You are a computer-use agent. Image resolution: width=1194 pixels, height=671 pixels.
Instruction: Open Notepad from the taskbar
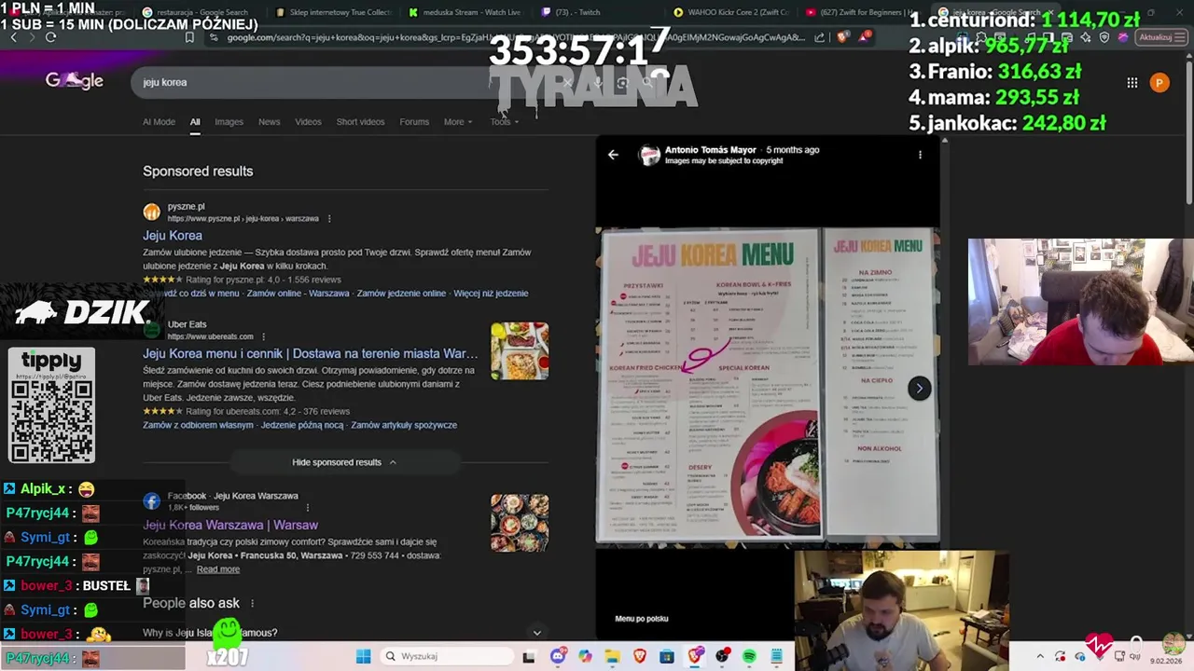point(776,657)
